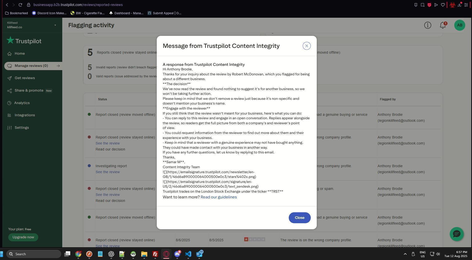This screenshot has height=260, width=472.
Task: Click the Upgrade now button
Action: [x=23, y=237]
